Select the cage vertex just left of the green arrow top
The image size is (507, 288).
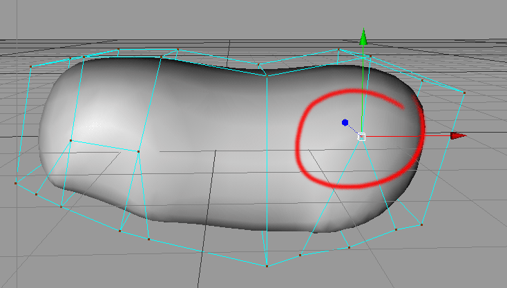point(338,50)
